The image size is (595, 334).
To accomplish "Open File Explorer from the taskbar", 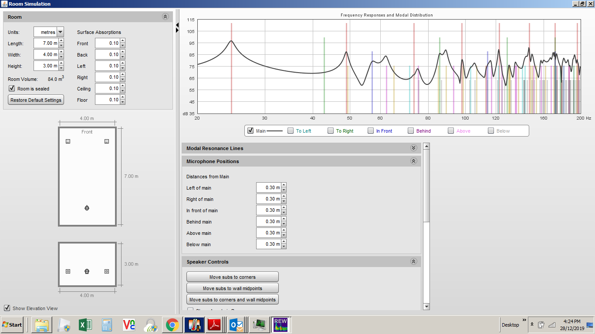I will tap(42, 325).
